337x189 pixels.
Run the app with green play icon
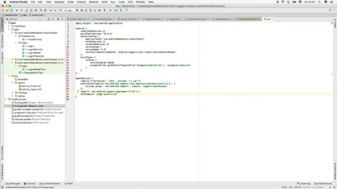click(77, 10)
